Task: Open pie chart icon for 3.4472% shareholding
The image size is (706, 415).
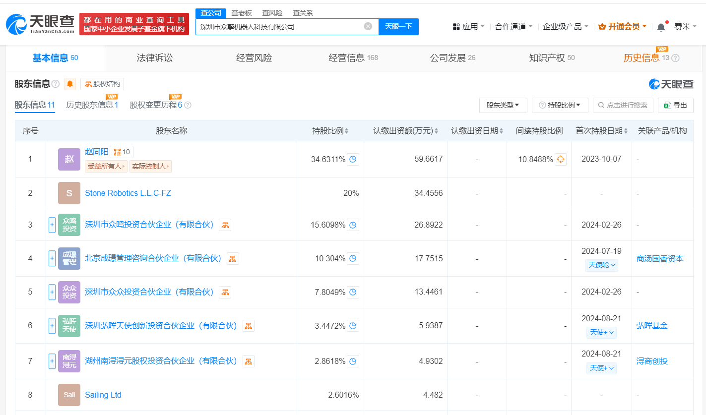Action: tap(353, 326)
